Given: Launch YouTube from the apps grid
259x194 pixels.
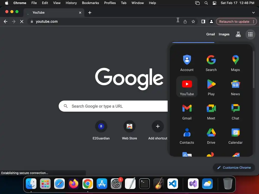Looking at the screenshot, I should tap(187, 87).
